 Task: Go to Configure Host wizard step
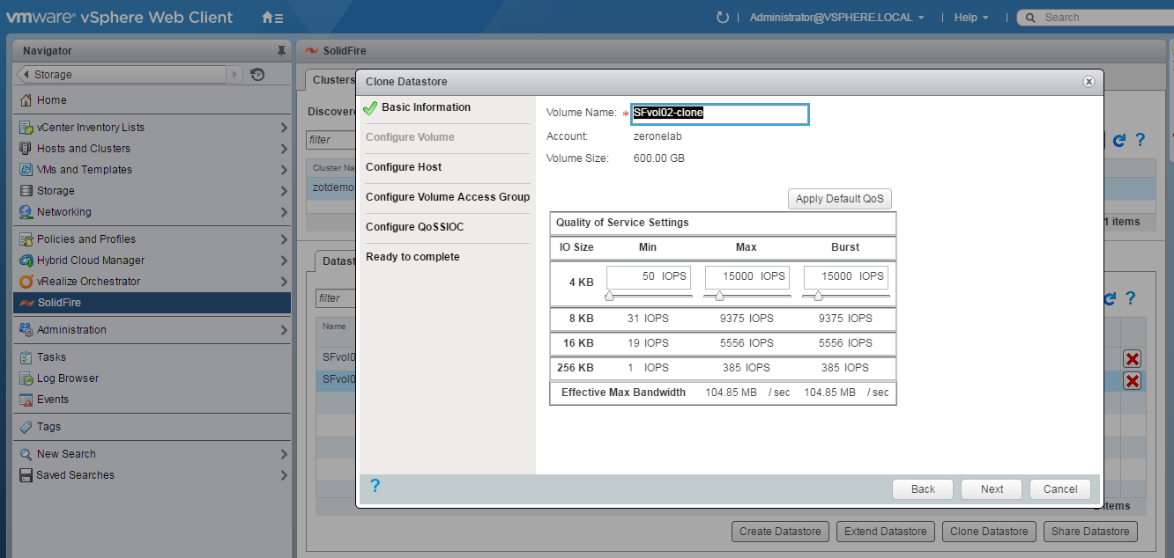404,167
